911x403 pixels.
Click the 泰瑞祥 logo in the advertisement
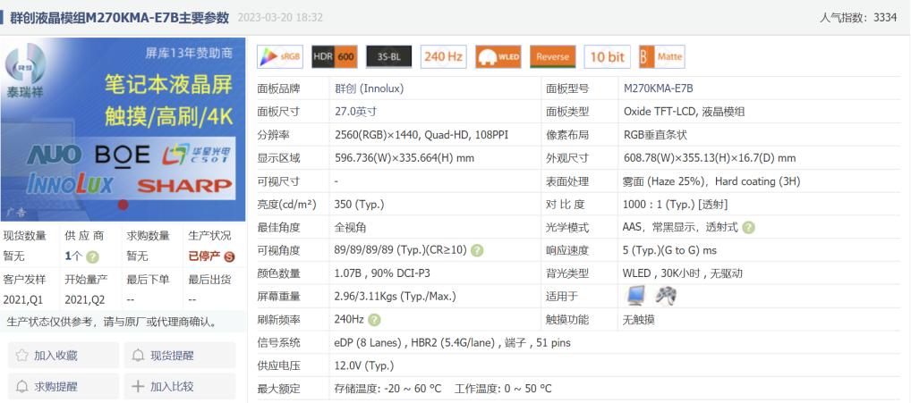tap(26, 70)
